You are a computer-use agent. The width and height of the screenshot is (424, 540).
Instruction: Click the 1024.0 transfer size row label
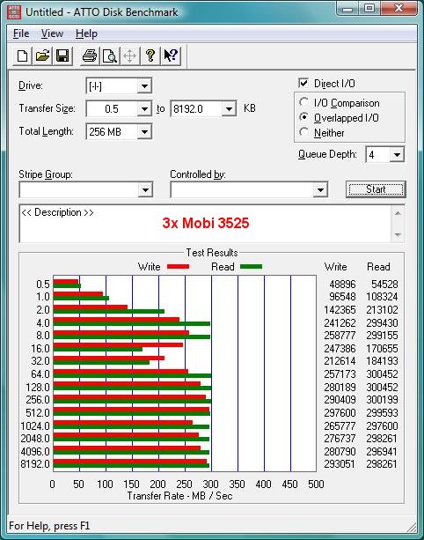point(35,426)
